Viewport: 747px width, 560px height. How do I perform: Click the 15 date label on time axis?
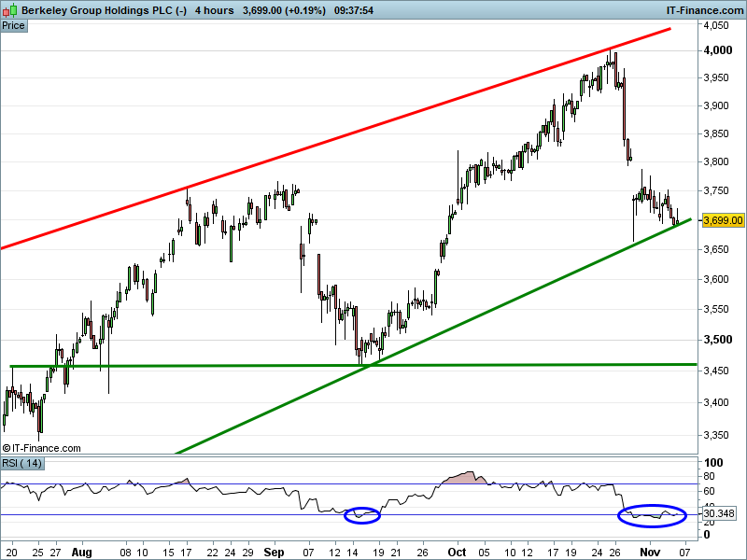coord(168,553)
